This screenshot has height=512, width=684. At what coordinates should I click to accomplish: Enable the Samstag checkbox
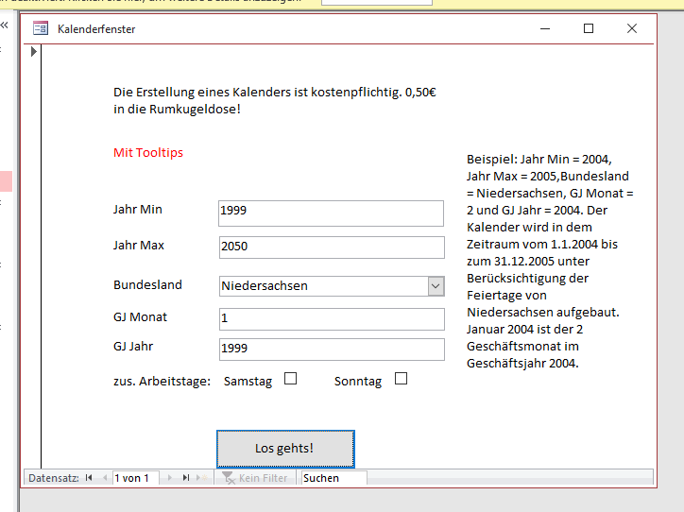(x=291, y=379)
